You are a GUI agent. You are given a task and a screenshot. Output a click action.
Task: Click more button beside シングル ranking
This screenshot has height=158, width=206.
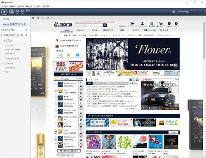pyautogui.click(x=80, y=79)
